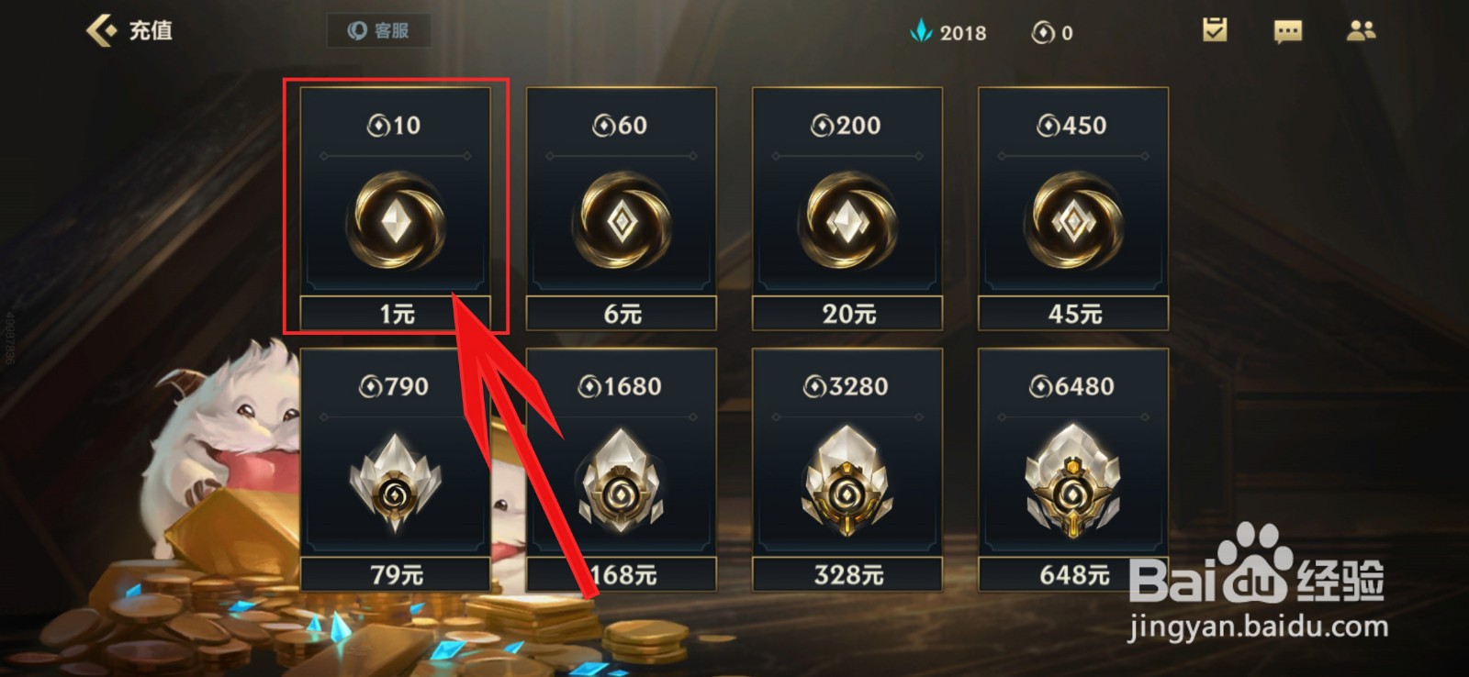This screenshot has width=1469, height=677.
Task: Buy the pack priced 79元
Action: [x=396, y=575]
